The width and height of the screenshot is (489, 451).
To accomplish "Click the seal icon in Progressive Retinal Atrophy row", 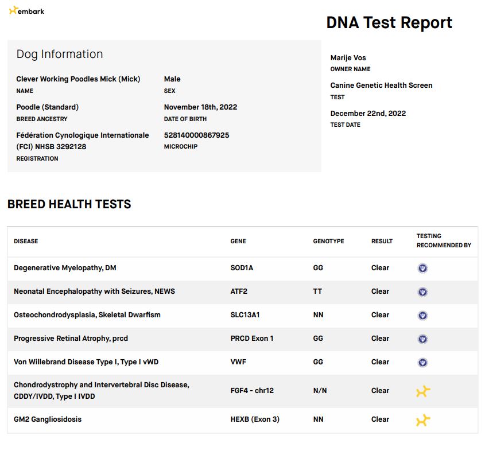I will 422,339.
